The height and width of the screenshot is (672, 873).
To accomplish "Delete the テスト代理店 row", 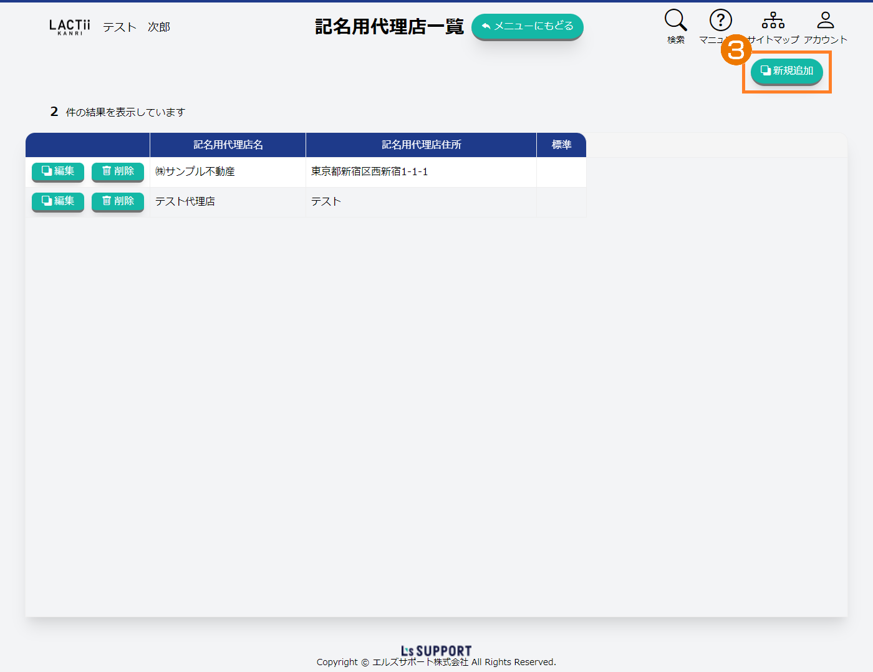I will 118,201.
